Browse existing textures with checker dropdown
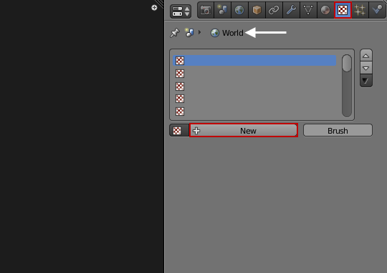This screenshot has height=273, width=387. [179, 131]
